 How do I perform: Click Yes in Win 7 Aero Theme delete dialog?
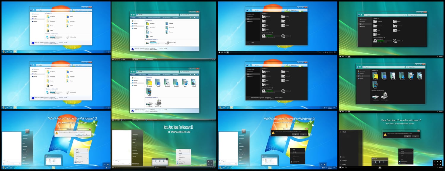coord(79,135)
